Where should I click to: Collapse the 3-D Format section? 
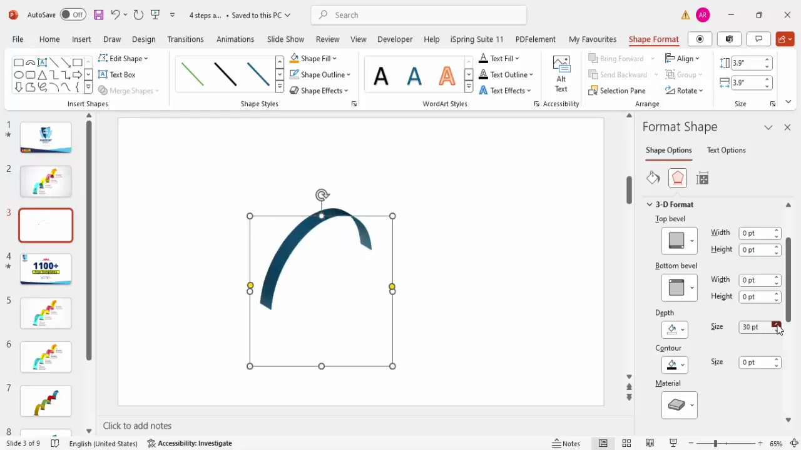tap(650, 204)
